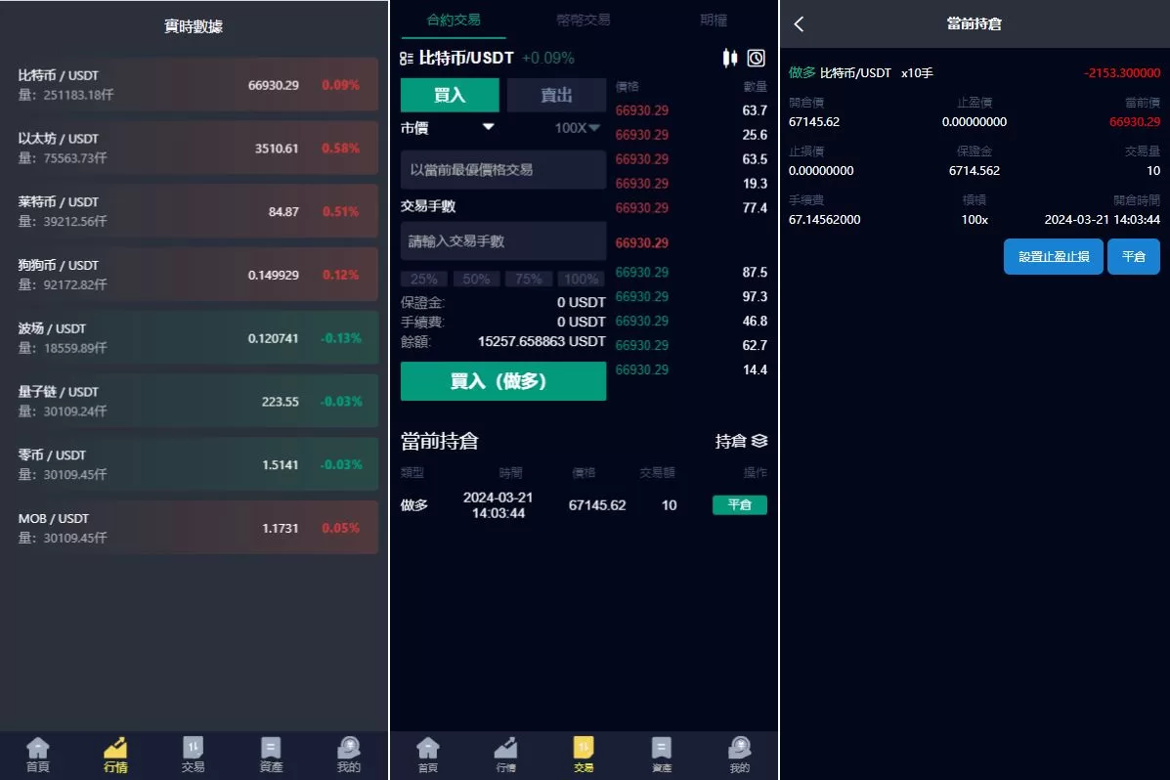Click position open price 67145.62 in table
Viewport: 1170px width, 780px height.
click(x=597, y=505)
